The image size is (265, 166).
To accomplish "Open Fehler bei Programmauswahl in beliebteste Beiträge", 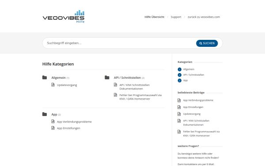I will click(201, 134).
